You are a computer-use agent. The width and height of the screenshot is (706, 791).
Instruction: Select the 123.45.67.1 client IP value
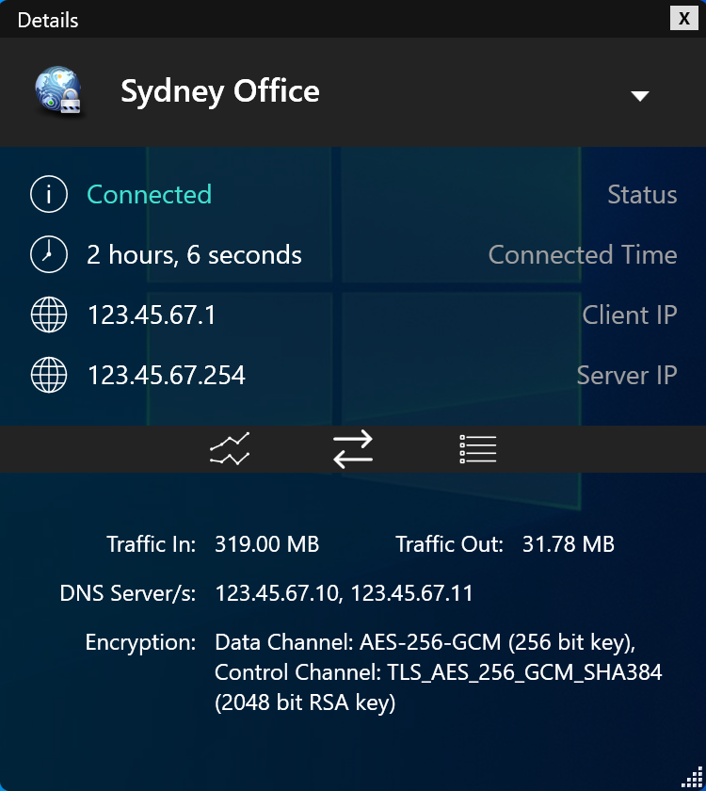(x=152, y=315)
